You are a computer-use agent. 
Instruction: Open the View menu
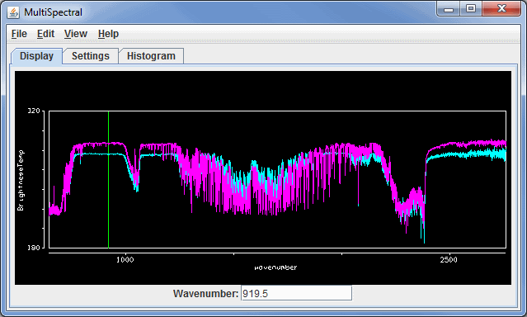pos(76,34)
